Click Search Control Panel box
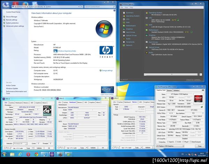 click(100, 7)
